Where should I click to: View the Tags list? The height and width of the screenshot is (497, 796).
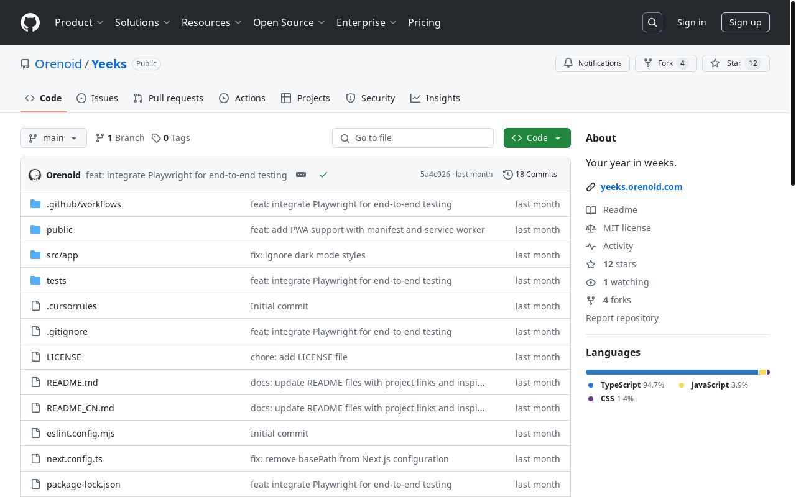click(171, 138)
